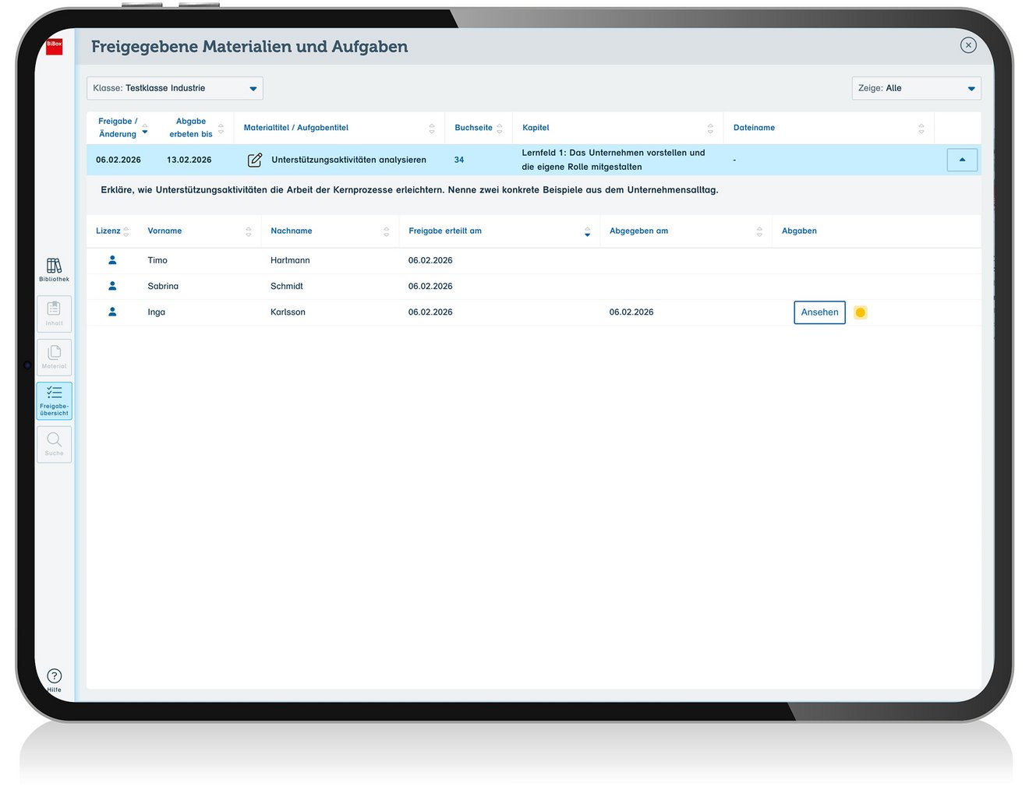Open the Klasse Testklasse Industrie dropdown

[x=175, y=88]
